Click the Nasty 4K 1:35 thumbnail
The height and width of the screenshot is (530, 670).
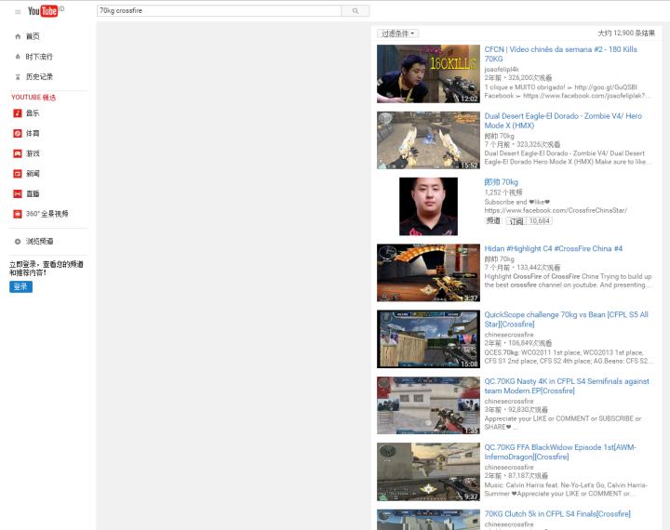[x=428, y=405]
